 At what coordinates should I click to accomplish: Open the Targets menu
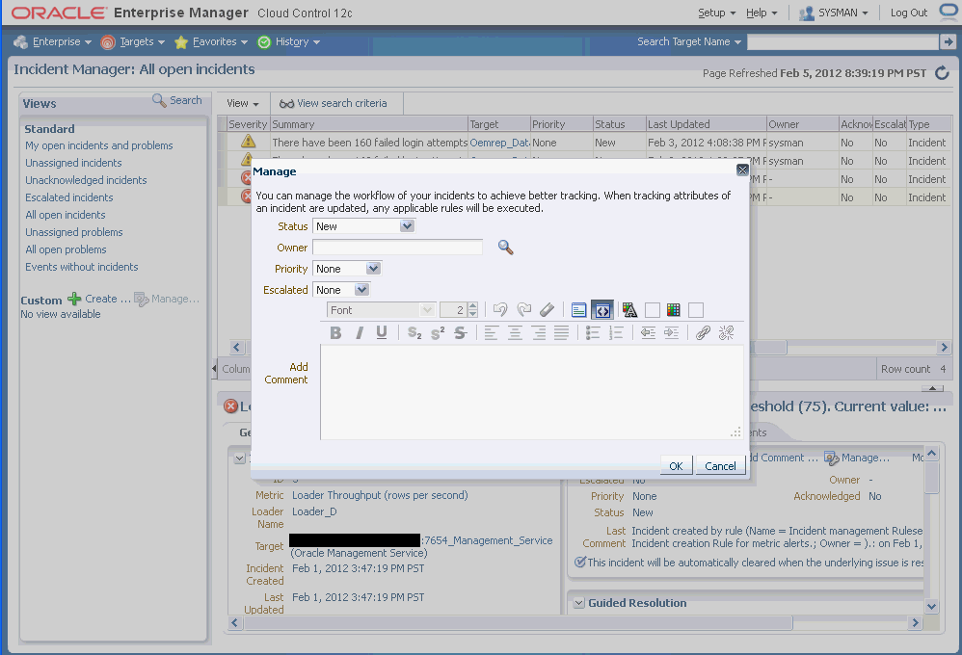tap(132, 41)
